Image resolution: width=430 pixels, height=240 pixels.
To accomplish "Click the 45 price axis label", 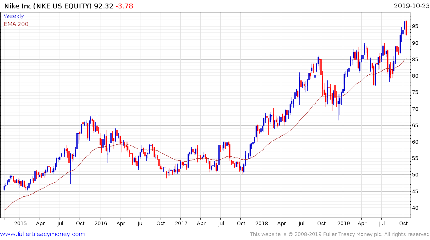I will tap(415, 192).
